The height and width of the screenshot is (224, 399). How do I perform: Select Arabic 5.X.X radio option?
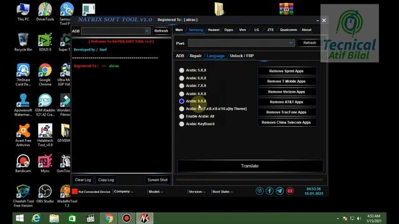(x=181, y=70)
